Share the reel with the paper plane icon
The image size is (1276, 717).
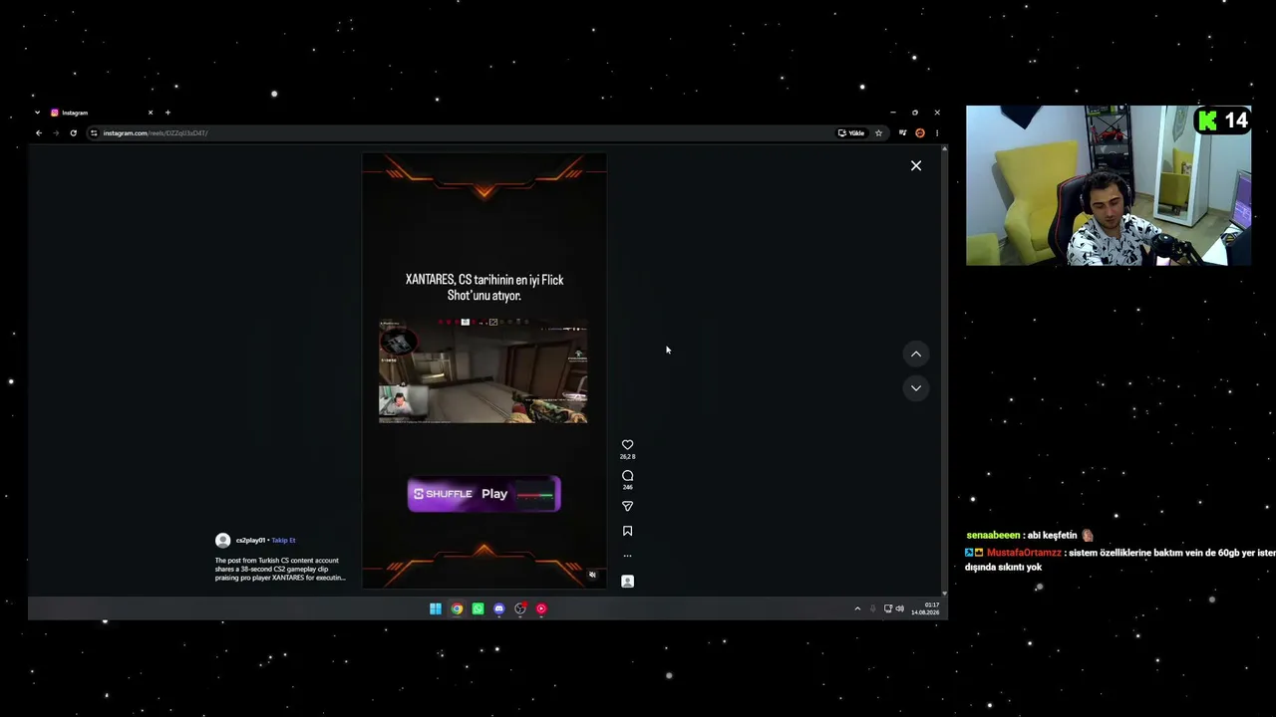[627, 506]
